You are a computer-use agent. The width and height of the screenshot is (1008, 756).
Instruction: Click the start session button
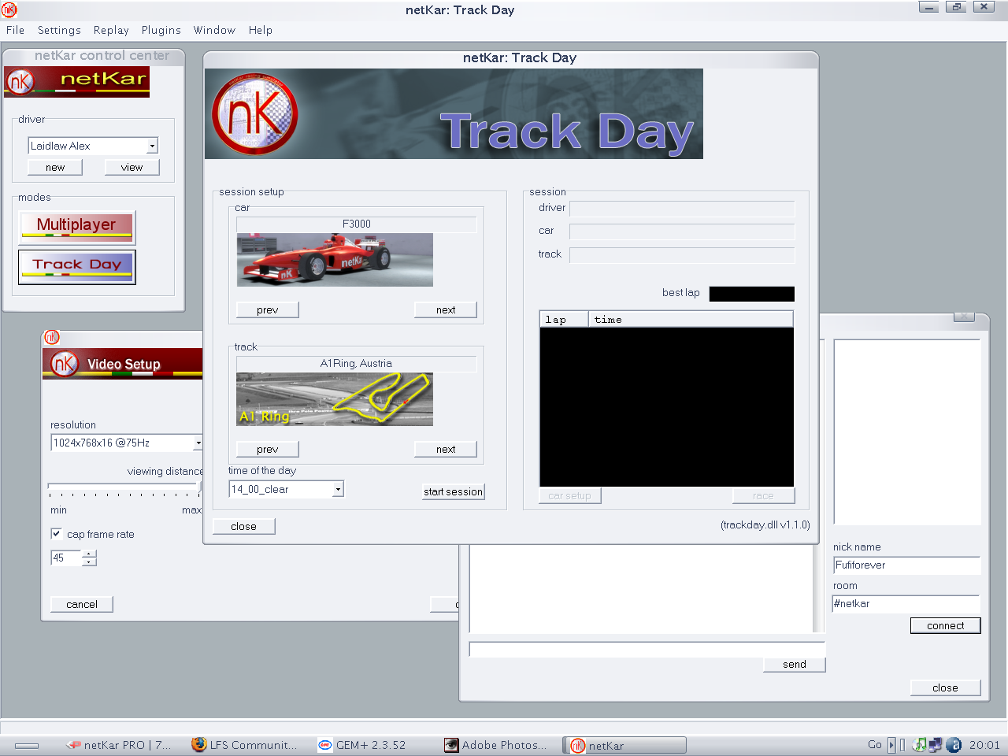click(x=453, y=491)
